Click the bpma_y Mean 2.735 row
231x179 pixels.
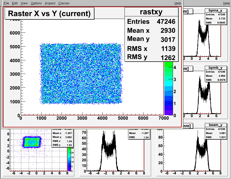(x=216, y=18)
